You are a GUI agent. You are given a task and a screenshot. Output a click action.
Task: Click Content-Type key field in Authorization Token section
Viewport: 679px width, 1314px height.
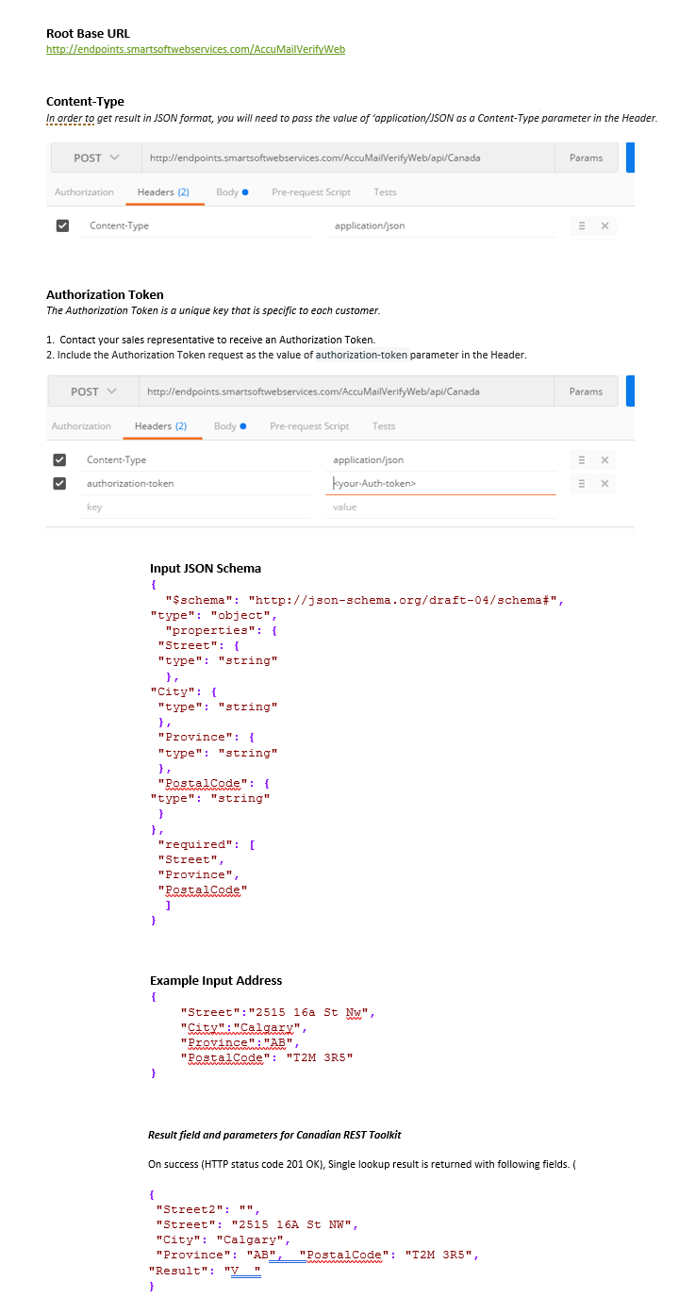195,460
